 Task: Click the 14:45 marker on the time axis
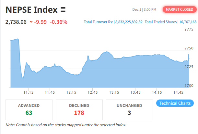coord(178,92)
